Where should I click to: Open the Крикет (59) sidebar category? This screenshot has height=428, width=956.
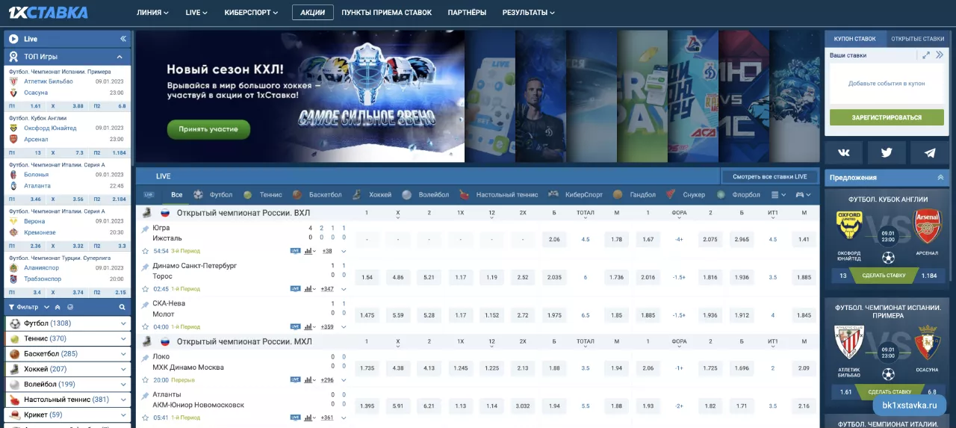(x=69, y=415)
